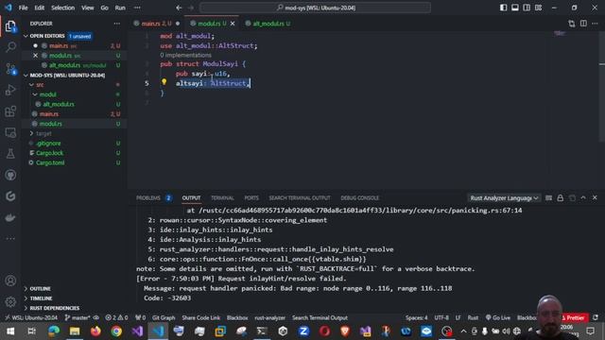Open the Selection menu
This screenshot has width=605, height=340.
click(x=63, y=8)
